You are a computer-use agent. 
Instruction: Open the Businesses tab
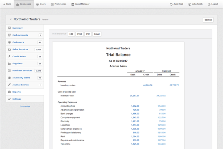tap(24, 4)
